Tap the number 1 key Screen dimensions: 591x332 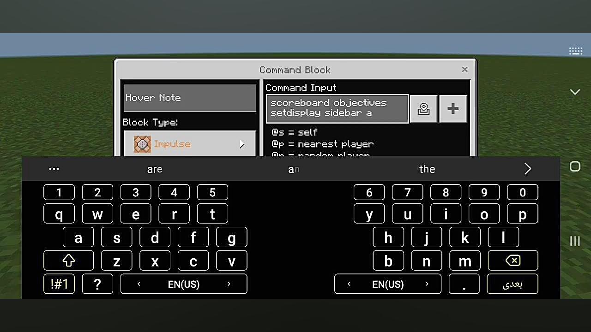point(59,192)
